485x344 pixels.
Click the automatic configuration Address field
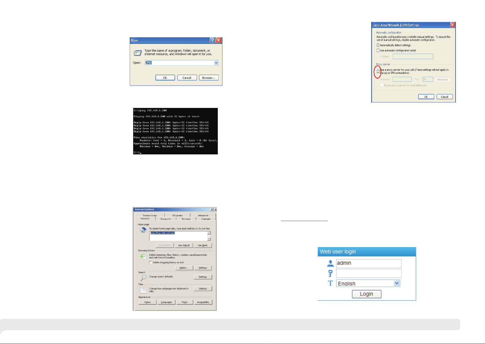coord(413,57)
